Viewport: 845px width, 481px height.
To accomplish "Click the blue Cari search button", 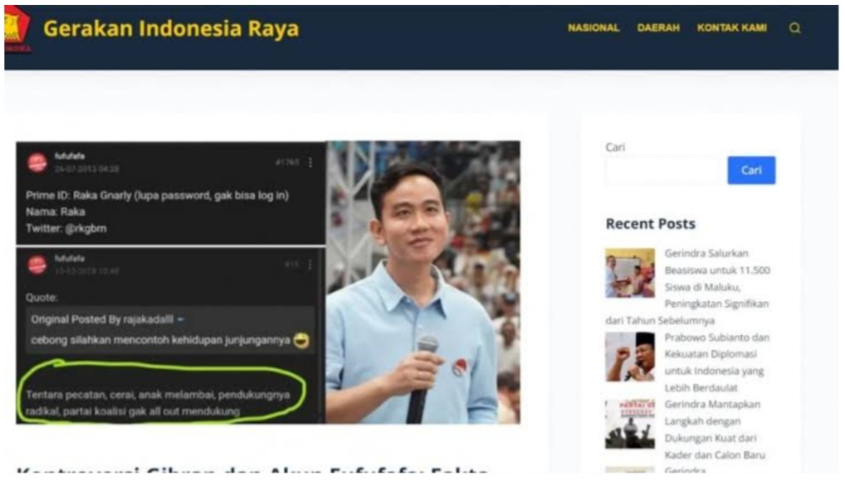I will 751,170.
